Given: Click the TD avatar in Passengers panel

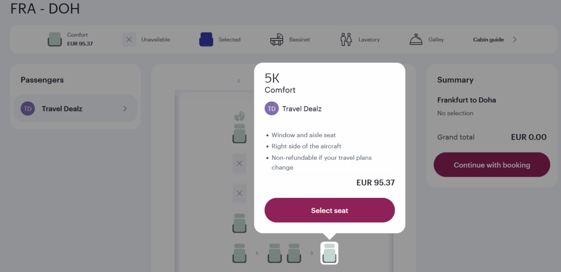Looking at the screenshot, I should pyautogui.click(x=28, y=109).
